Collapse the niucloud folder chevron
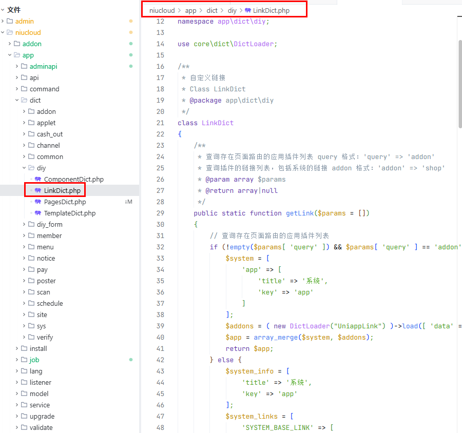 [x=3, y=32]
